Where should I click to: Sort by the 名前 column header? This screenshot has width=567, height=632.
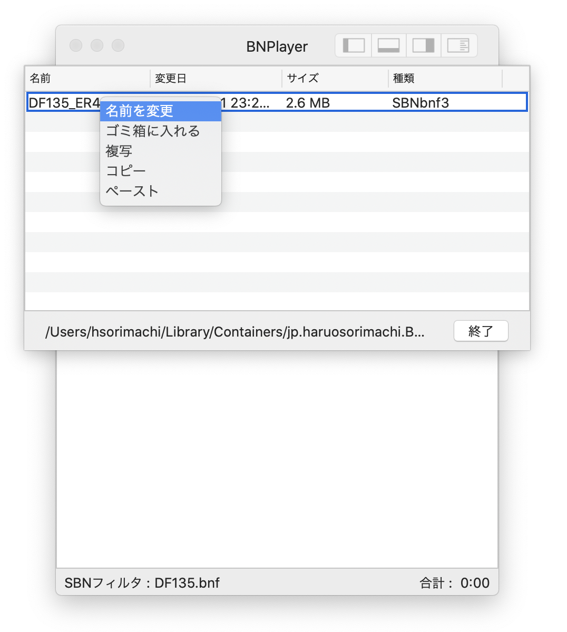pyautogui.click(x=88, y=78)
